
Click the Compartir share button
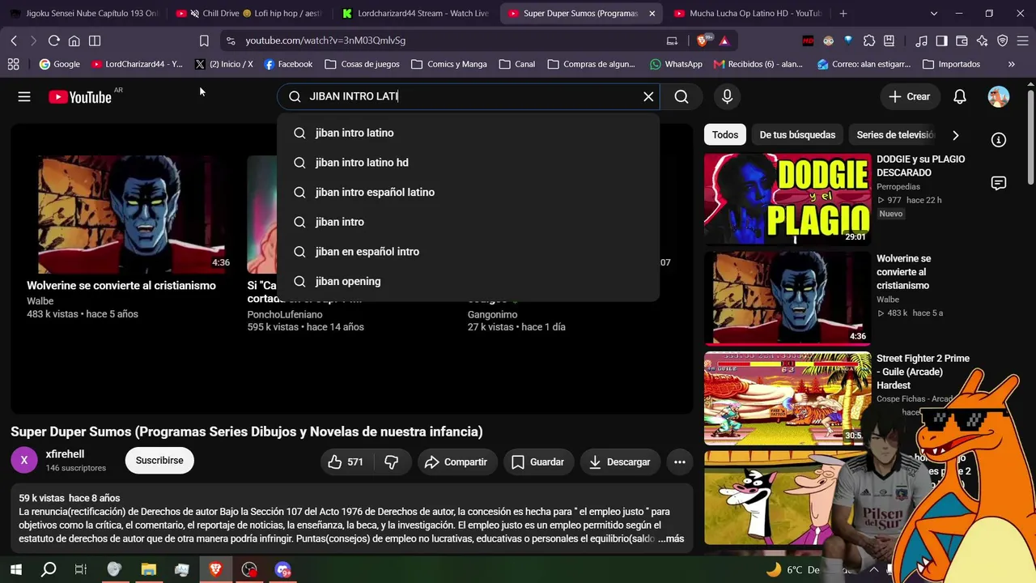coord(456,462)
